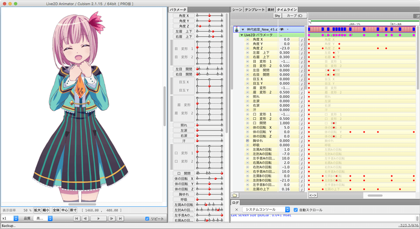Click the parameter panel vertical scrollbar
Viewport: 420px width, 229px height.
tap(227, 74)
